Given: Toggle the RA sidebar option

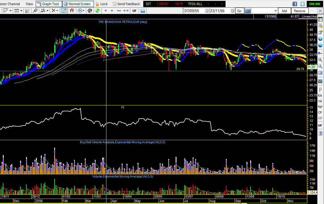Looking at the screenshot, I should pos(320,96).
